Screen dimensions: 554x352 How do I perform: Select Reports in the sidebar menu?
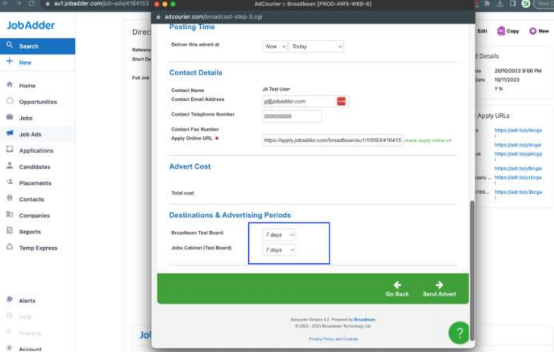tap(30, 232)
